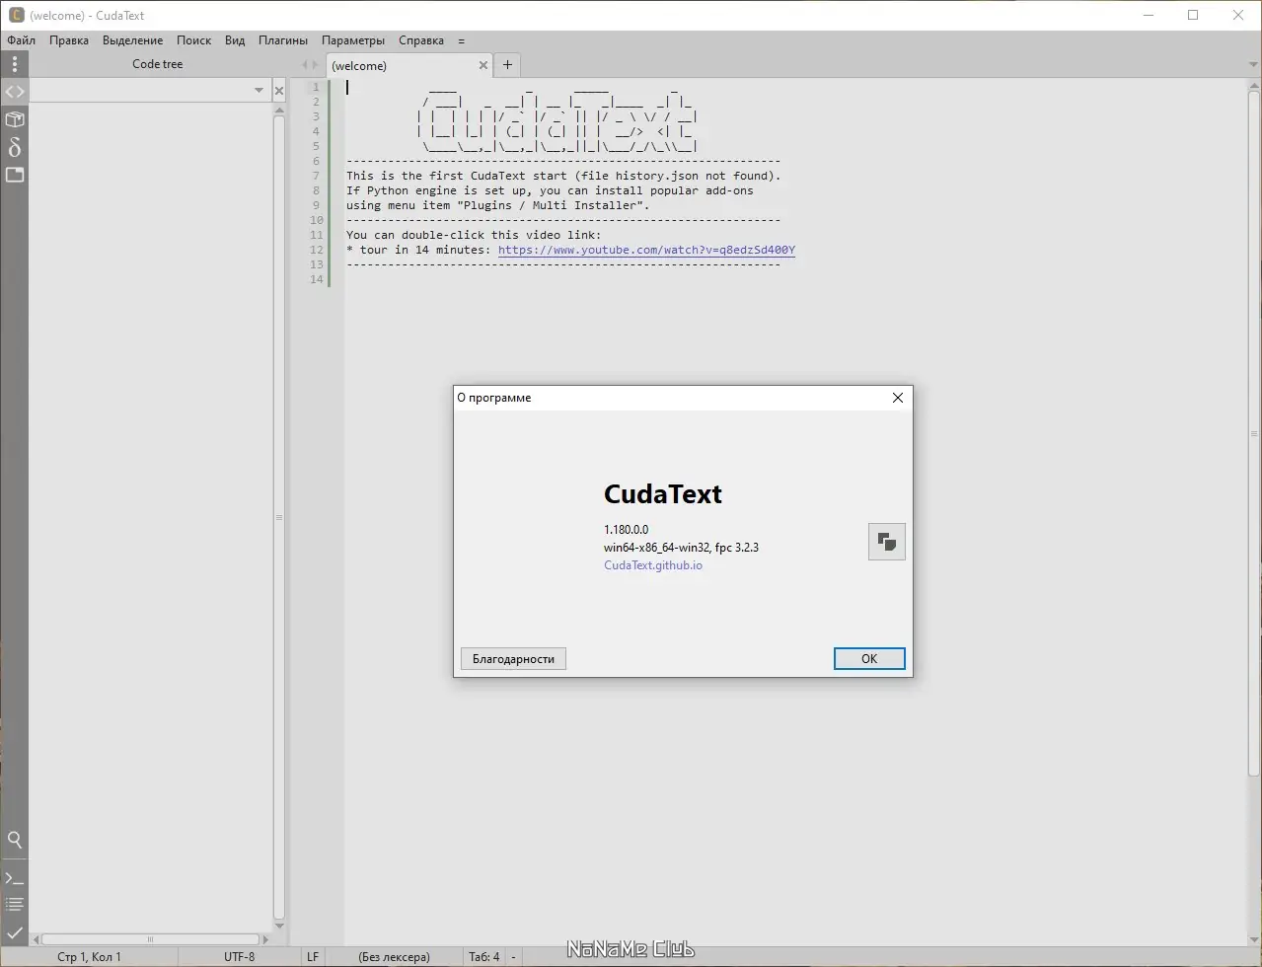Click code tree scroll right arrow

265,939
